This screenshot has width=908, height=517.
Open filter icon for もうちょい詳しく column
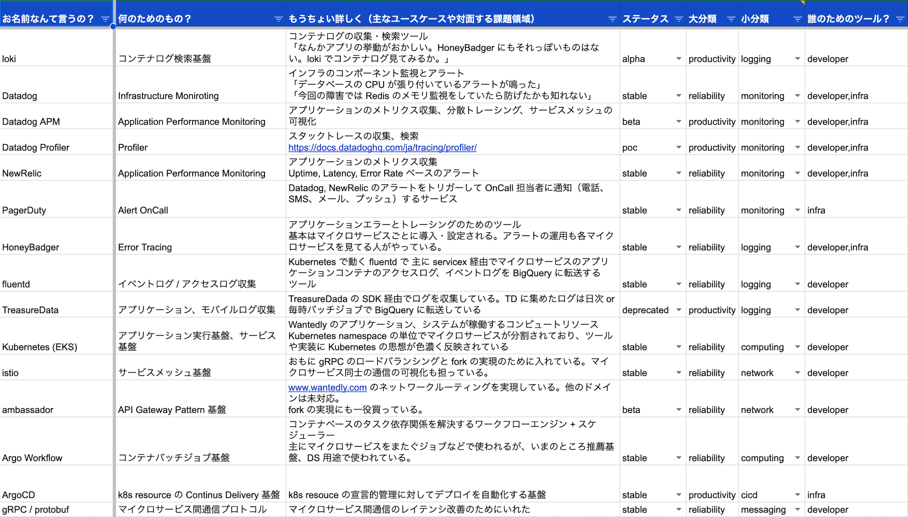click(x=612, y=19)
